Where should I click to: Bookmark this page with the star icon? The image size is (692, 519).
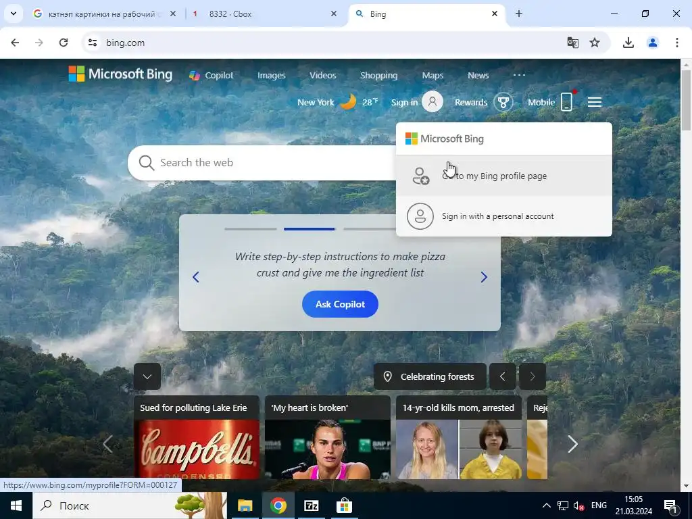(x=595, y=43)
